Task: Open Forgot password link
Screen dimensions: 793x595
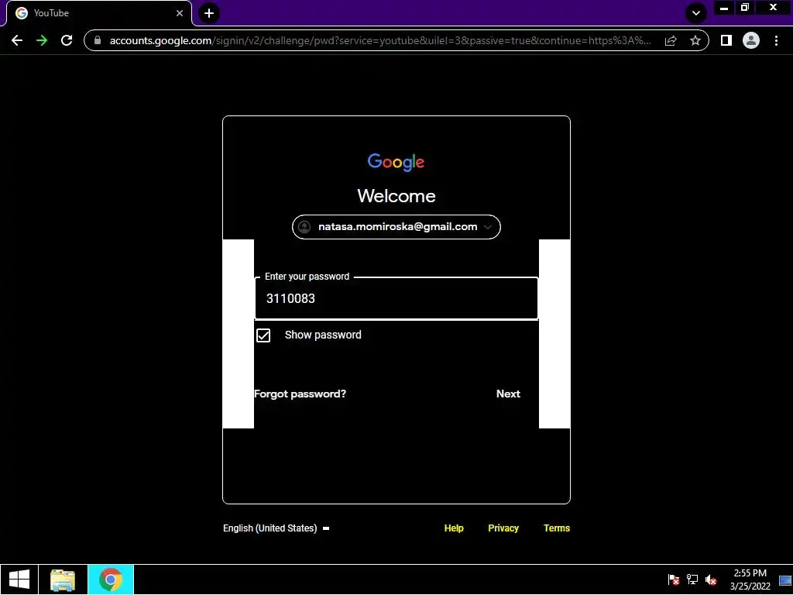Action: pyautogui.click(x=300, y=394)
